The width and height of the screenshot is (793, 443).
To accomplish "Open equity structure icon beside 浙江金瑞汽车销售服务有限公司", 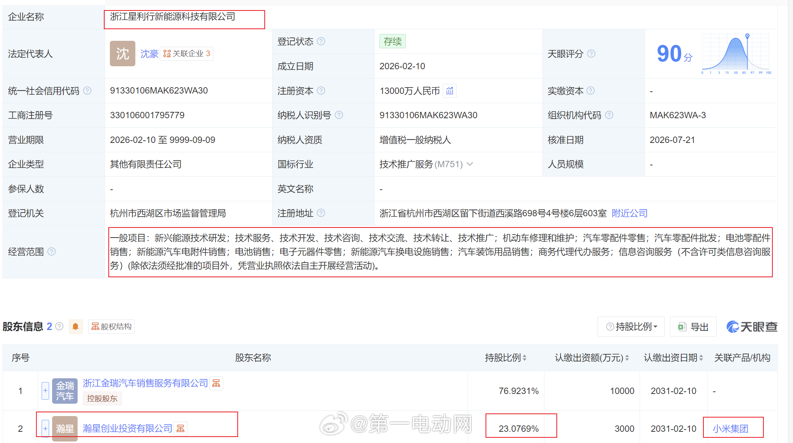I will point(216,383).
